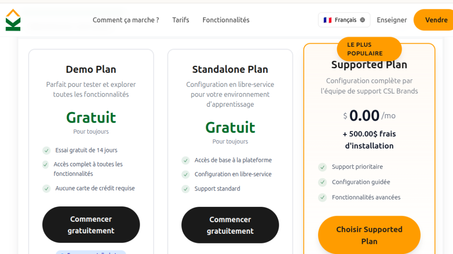Viewport: 453px width, 254px height.
Task: Click checkmark beside Support standard
Action: click(186, 189)
